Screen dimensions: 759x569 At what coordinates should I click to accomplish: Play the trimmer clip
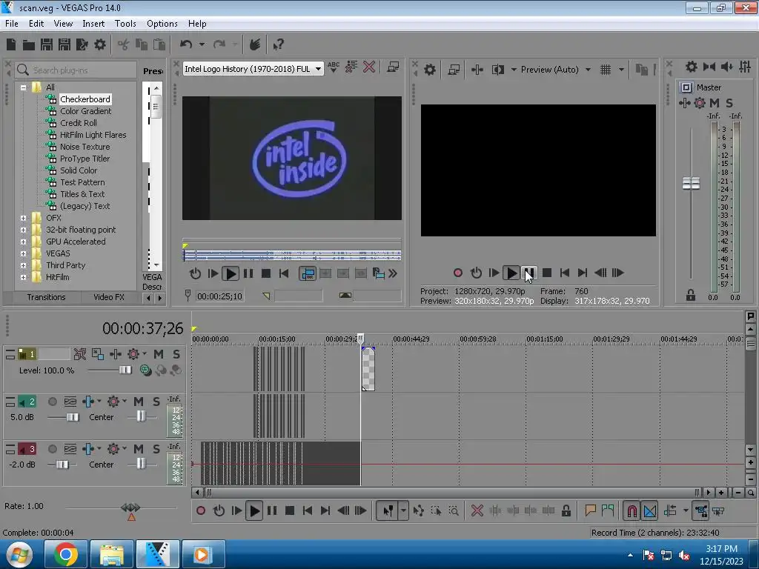click(231, 273)
